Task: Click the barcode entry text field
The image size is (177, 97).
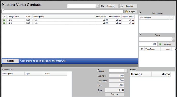Action: tap(63, 11)
